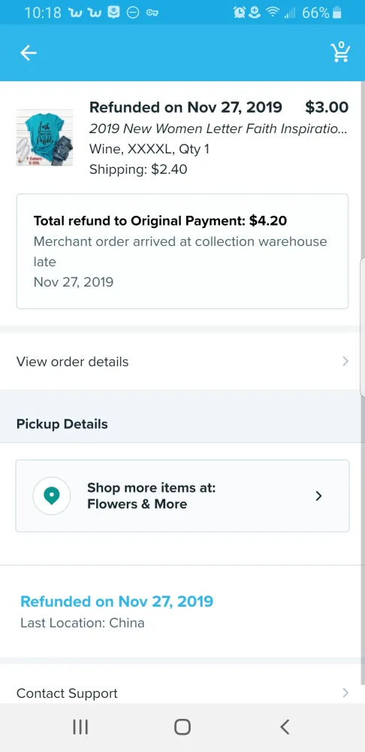Open the shopping cart icon

(340, 53)
